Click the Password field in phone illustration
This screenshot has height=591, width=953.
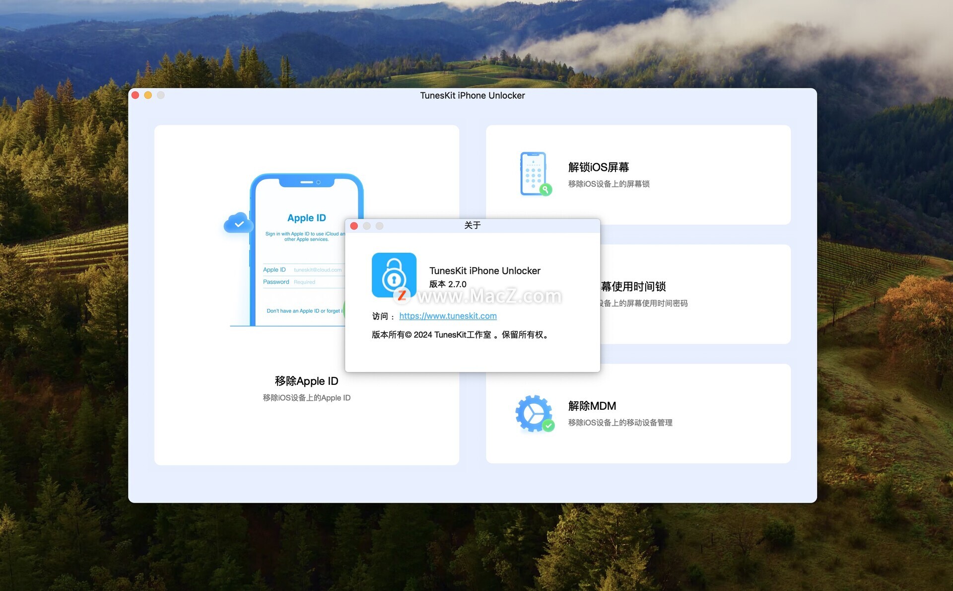click(303, 282)
